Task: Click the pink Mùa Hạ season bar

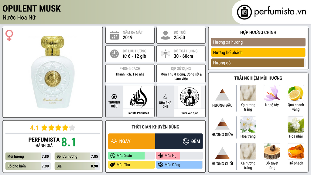Action: pyautogui.click(x=168, y=156)
